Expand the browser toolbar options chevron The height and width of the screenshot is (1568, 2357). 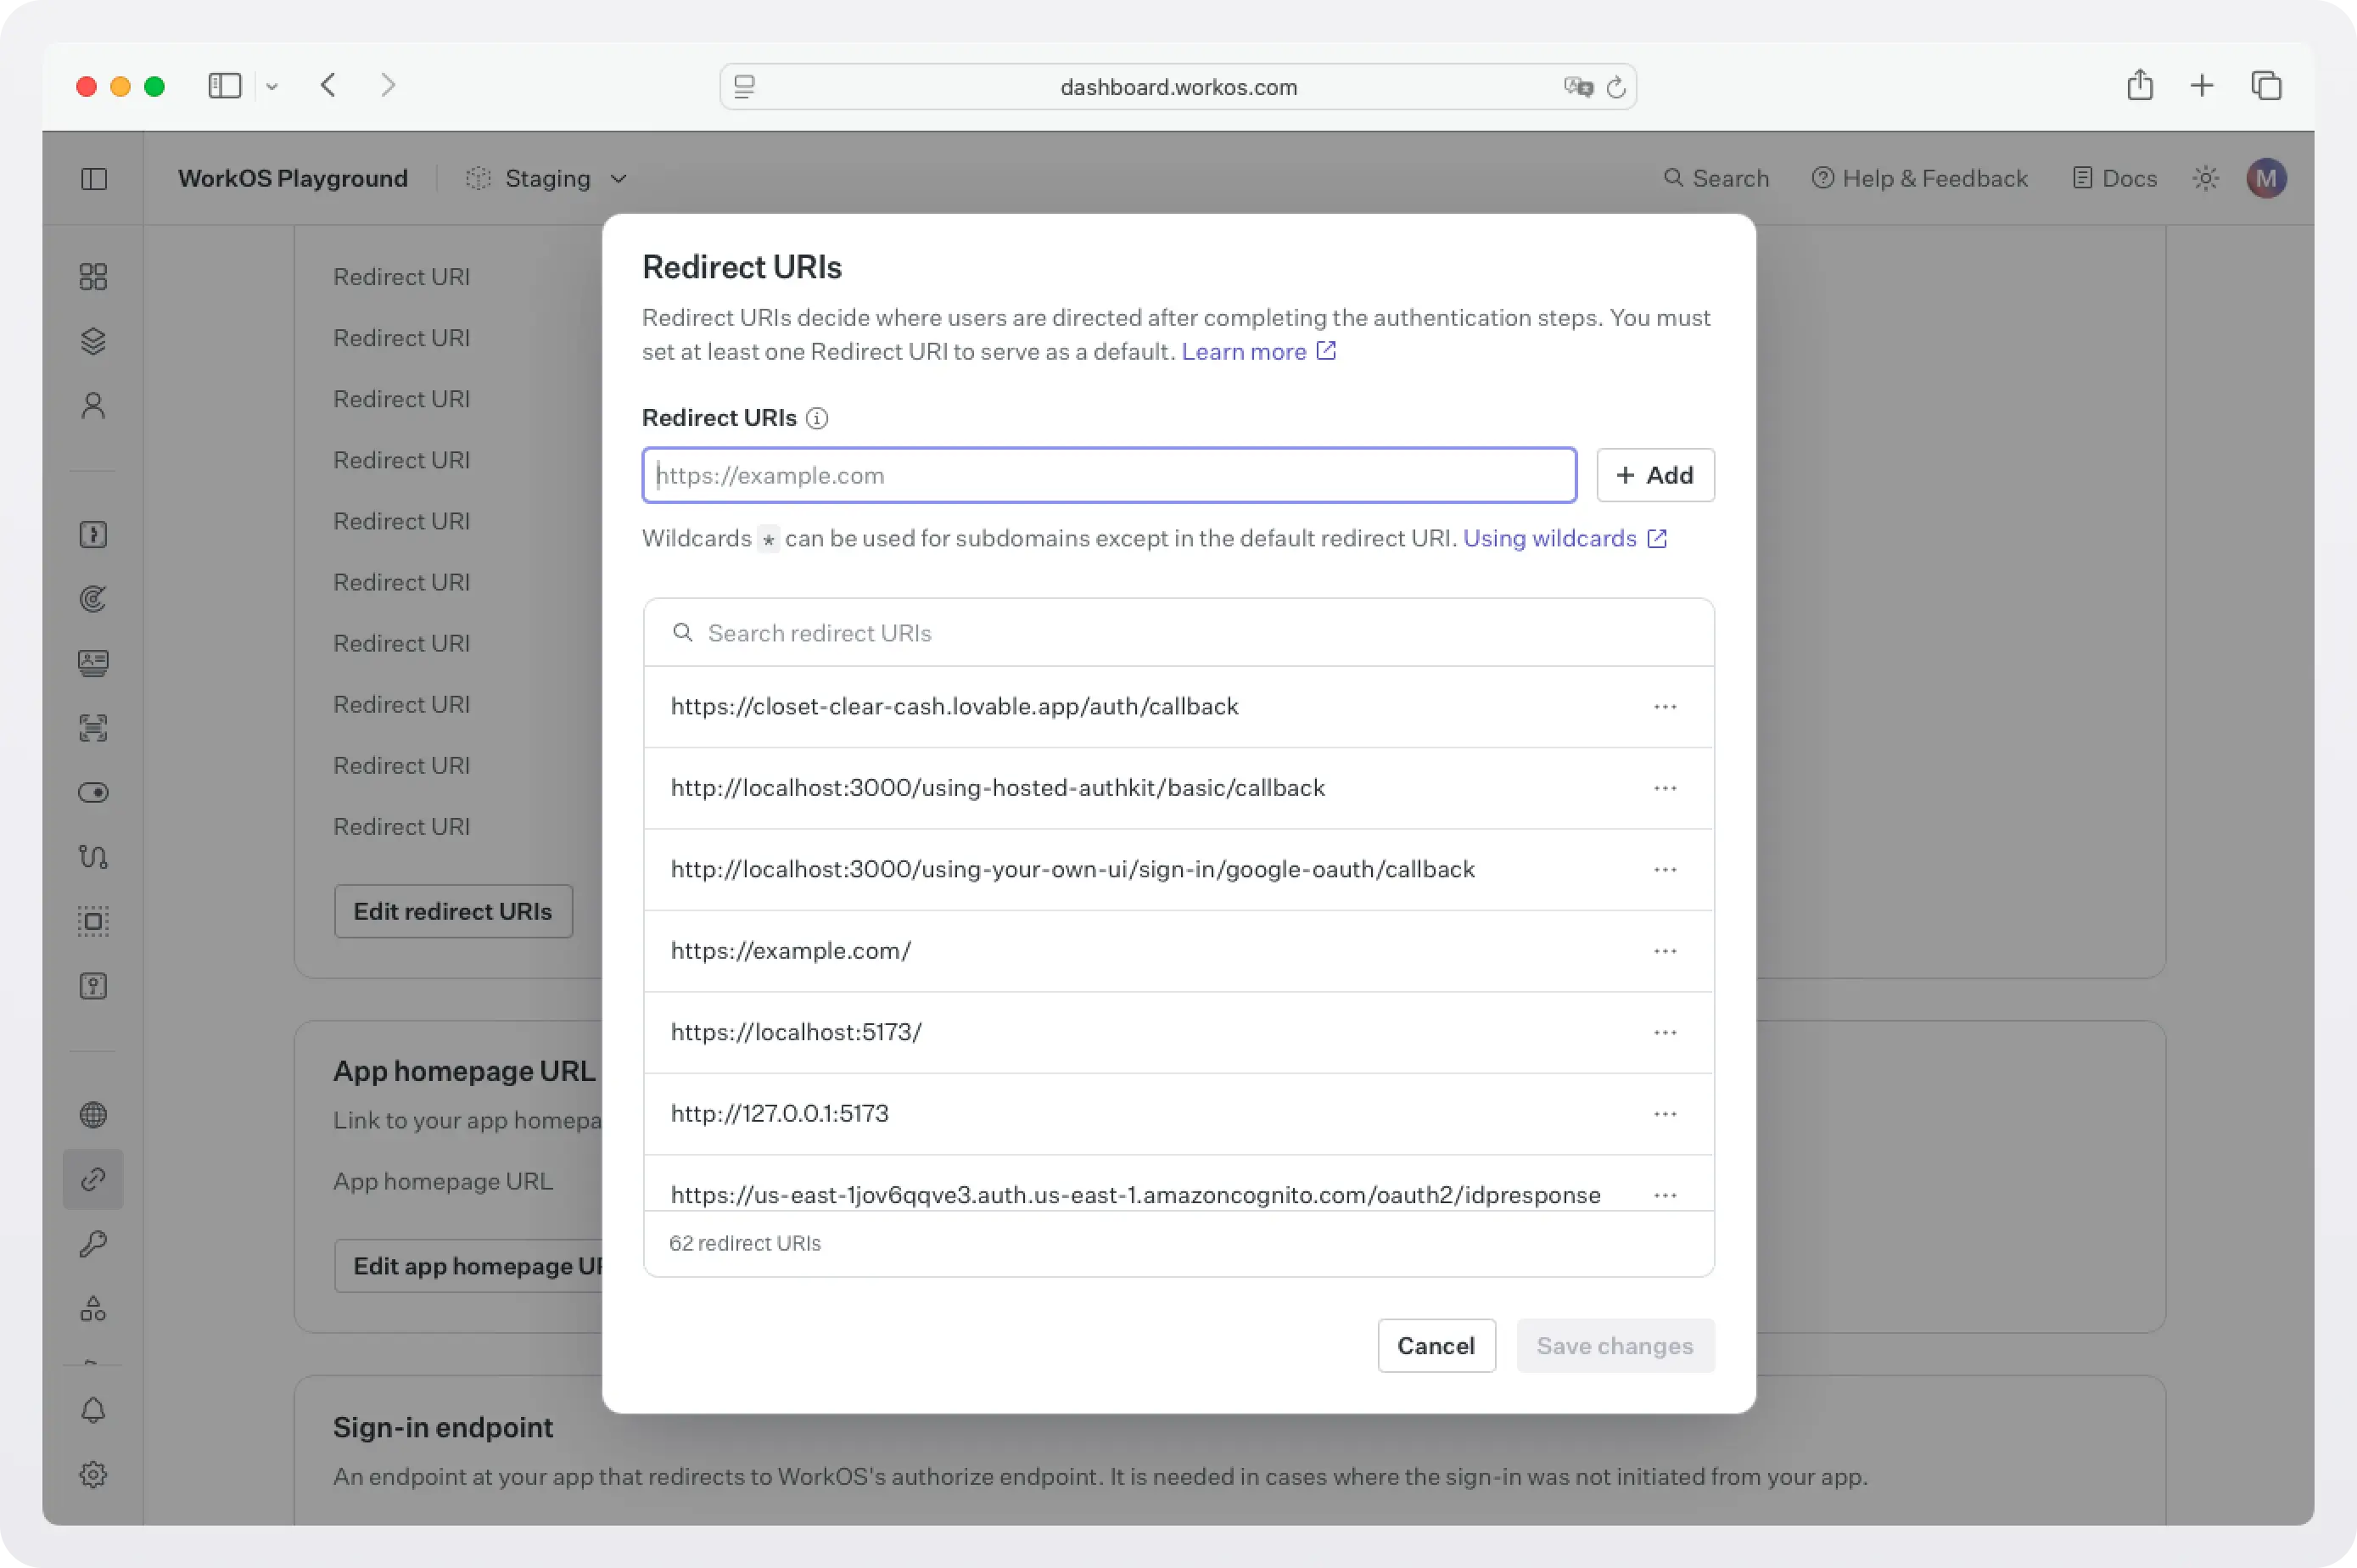(272, 85)
